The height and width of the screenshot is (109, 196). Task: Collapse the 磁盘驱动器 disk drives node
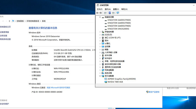(100, 17)
